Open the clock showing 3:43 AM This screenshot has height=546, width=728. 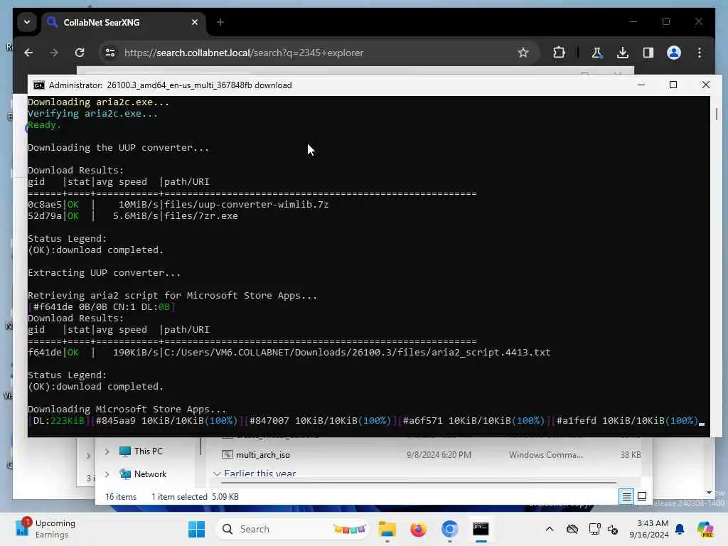(648, 529)
